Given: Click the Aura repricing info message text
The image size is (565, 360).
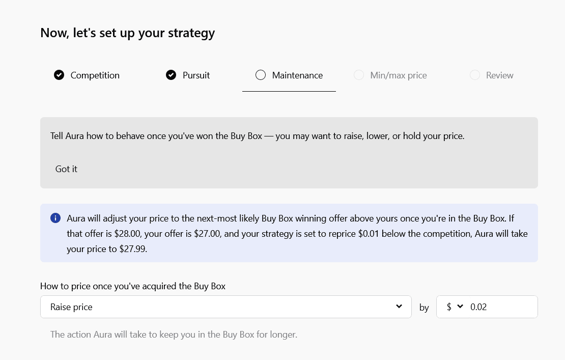Looking at the screenshot, I should tap(297, 234).
